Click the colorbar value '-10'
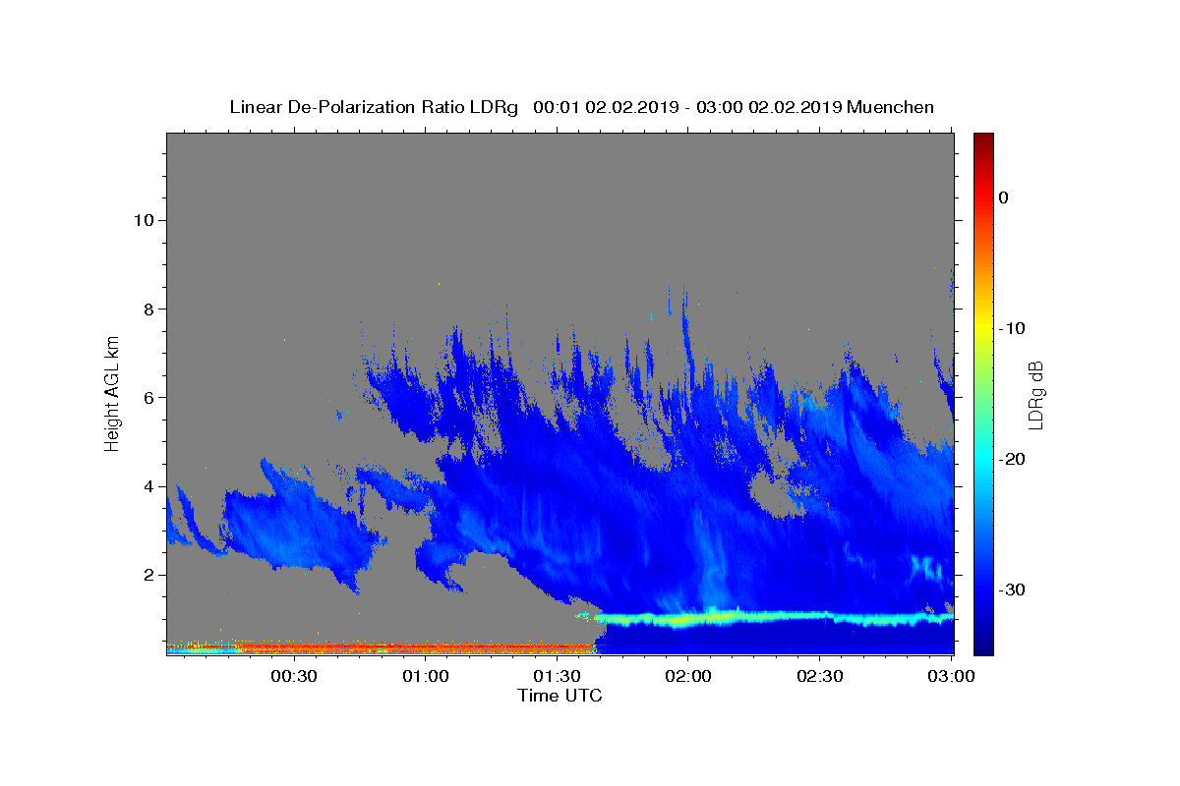 coord(1013,328)
